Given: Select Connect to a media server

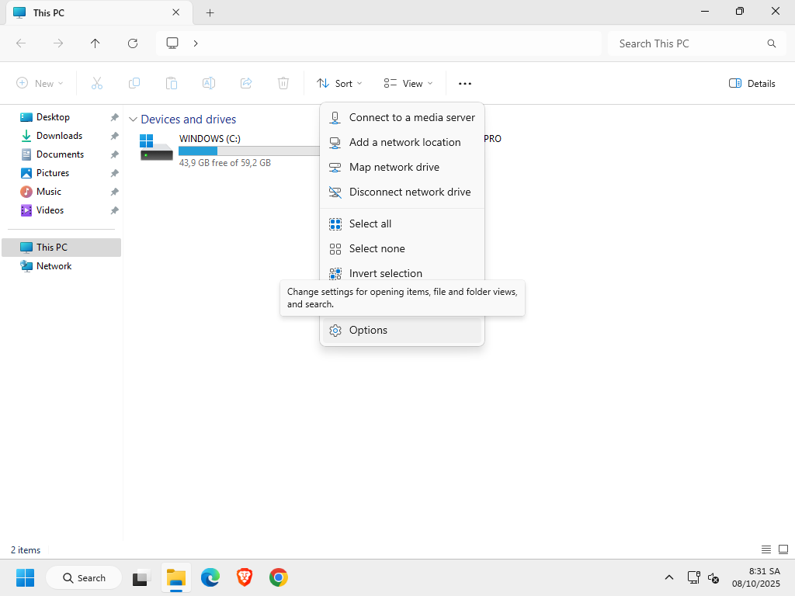Looking at the screenshot, I should click(x=411, y=117).
